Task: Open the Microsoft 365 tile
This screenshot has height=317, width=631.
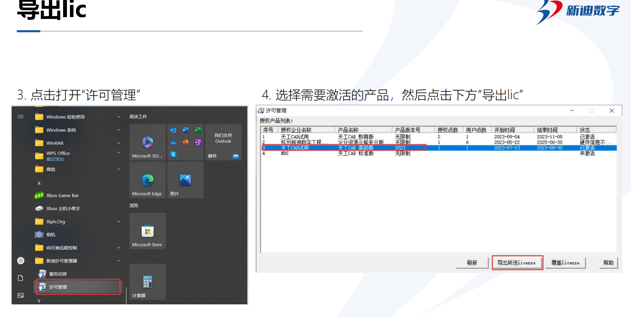Action: [x=147, y=142]
